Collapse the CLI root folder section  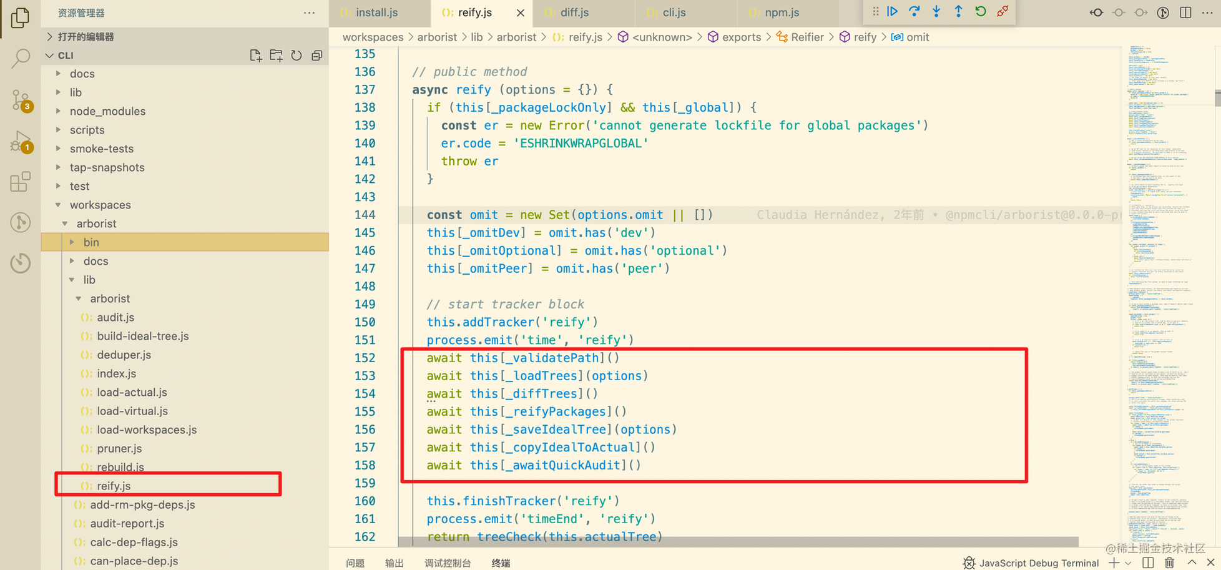(x=185, y=56)
